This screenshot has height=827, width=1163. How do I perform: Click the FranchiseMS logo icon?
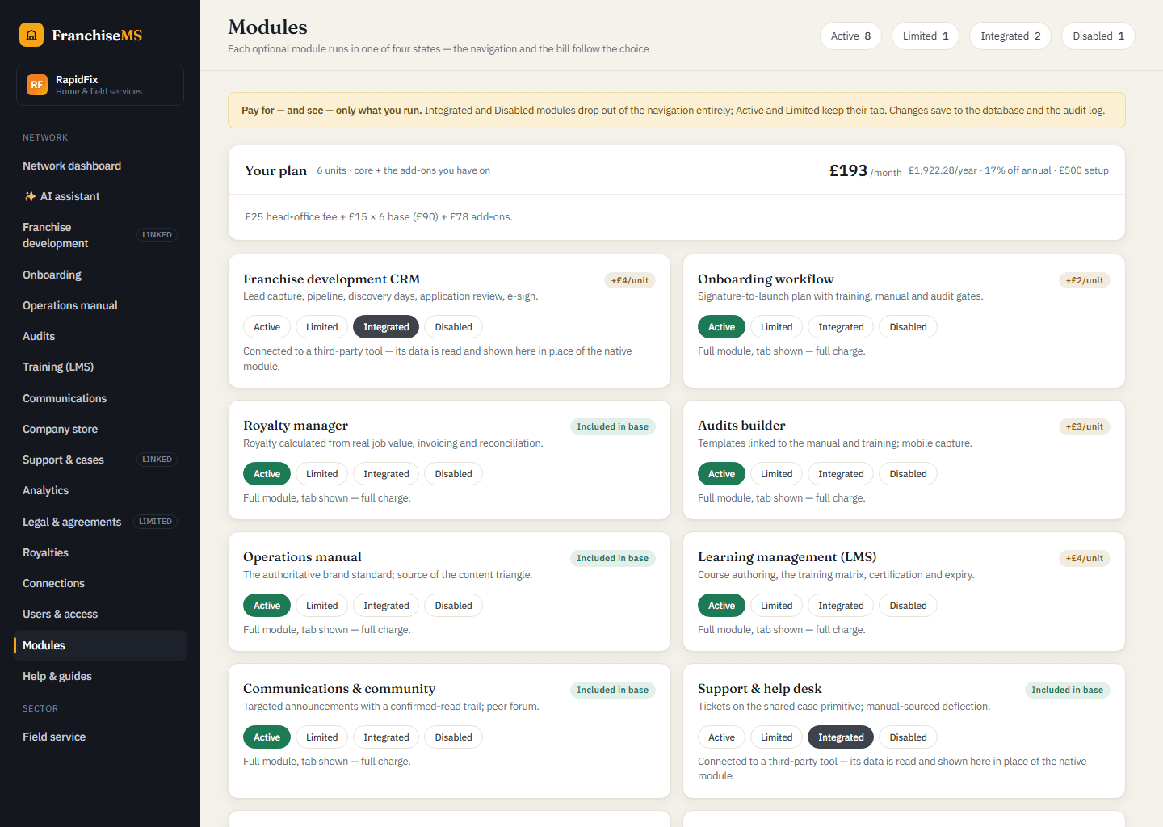(31, 35)
